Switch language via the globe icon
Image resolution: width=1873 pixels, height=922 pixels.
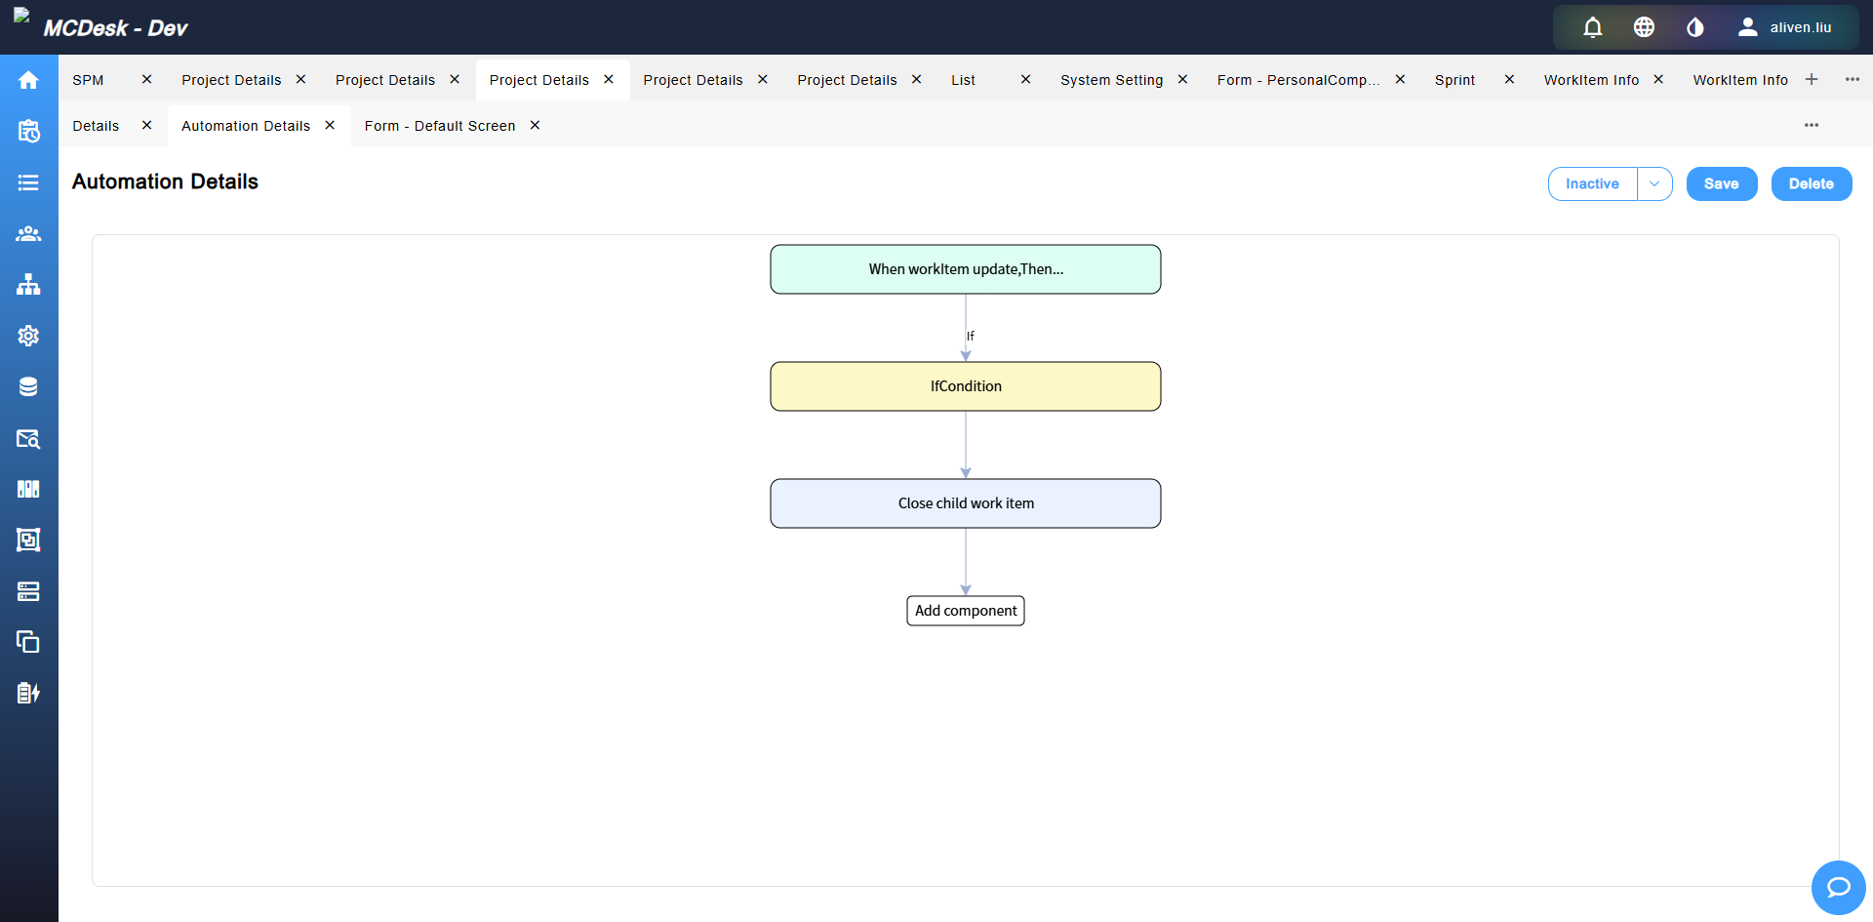[1644, 26]
